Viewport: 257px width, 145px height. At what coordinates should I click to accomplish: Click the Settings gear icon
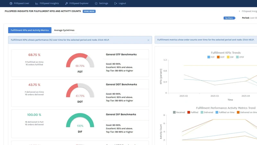tap(96, 3)
